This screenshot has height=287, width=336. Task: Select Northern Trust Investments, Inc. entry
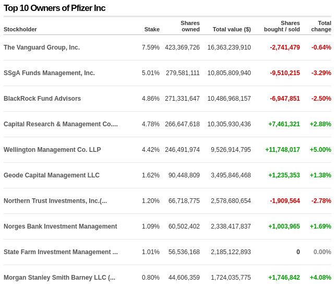(55, 201)
